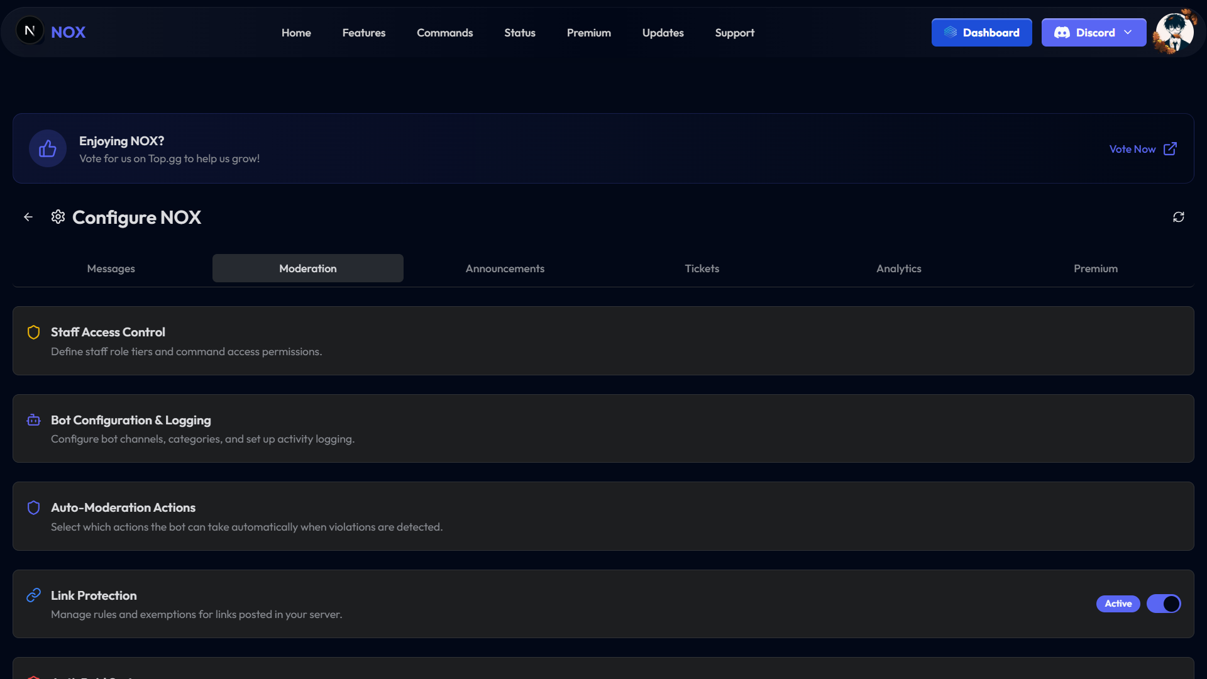Expand the Staff Access Control section
Viewport: 1207px width, 679px height.
tap(603, 341)
